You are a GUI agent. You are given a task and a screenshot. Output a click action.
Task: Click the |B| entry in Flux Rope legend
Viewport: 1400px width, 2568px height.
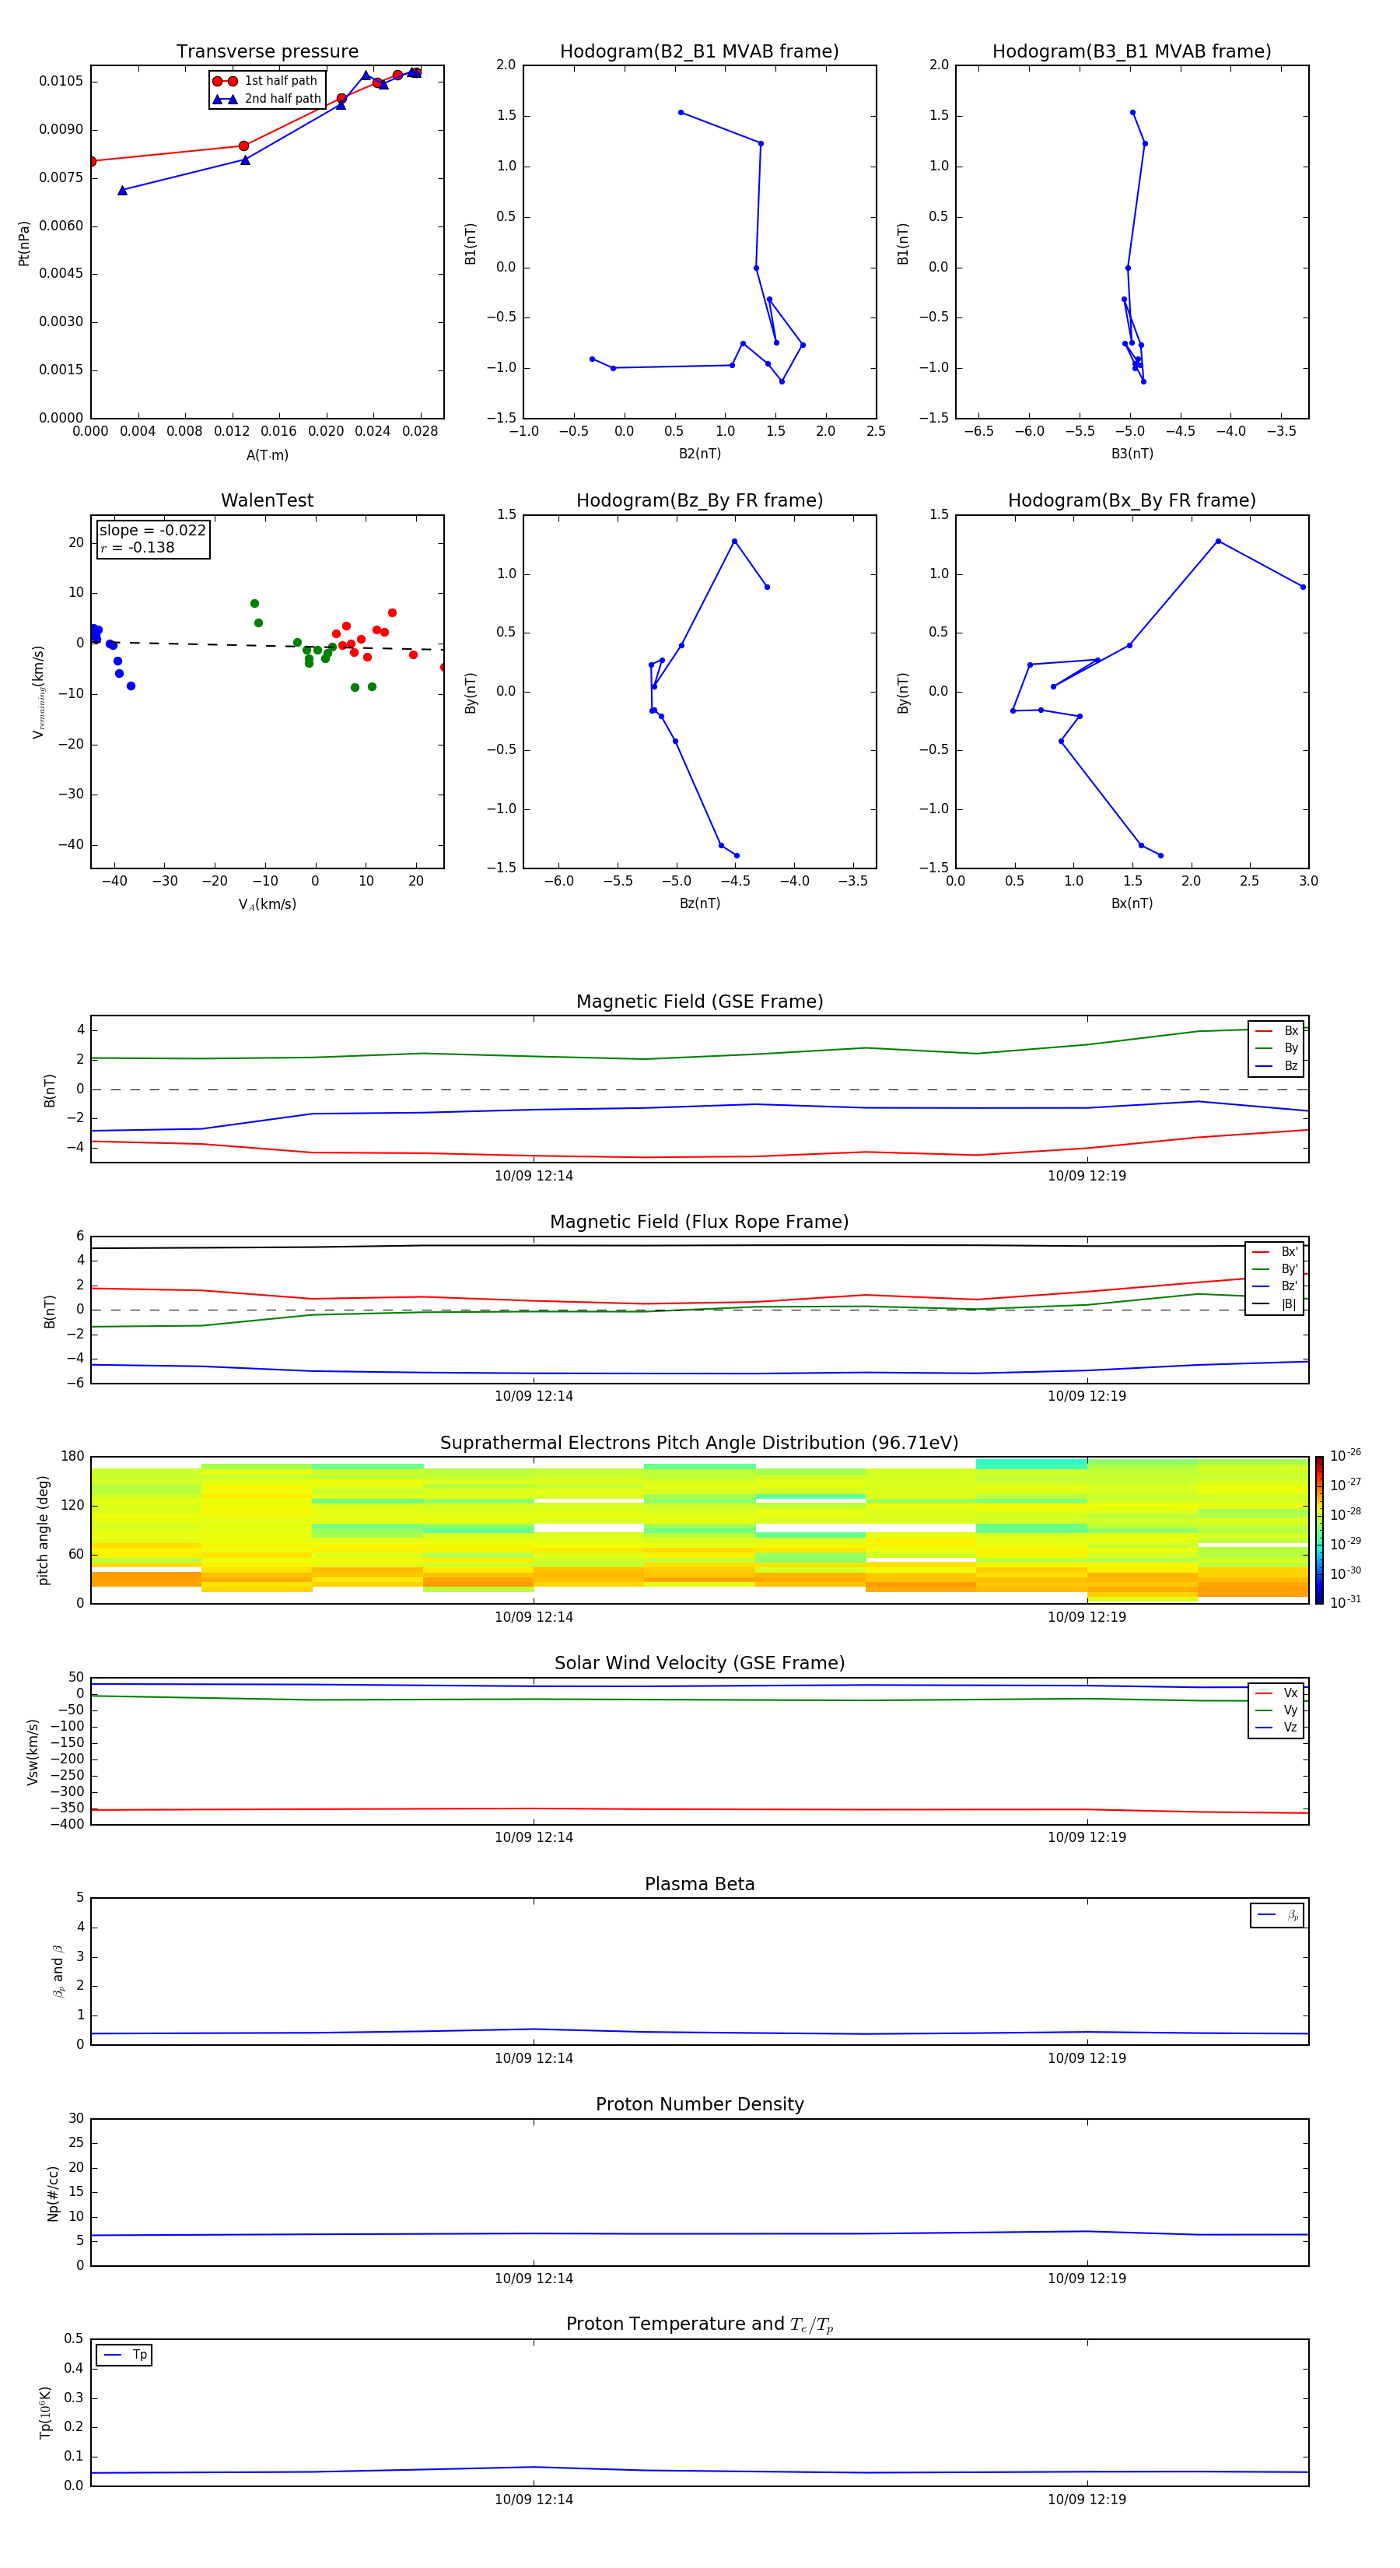point(1275,1304)
